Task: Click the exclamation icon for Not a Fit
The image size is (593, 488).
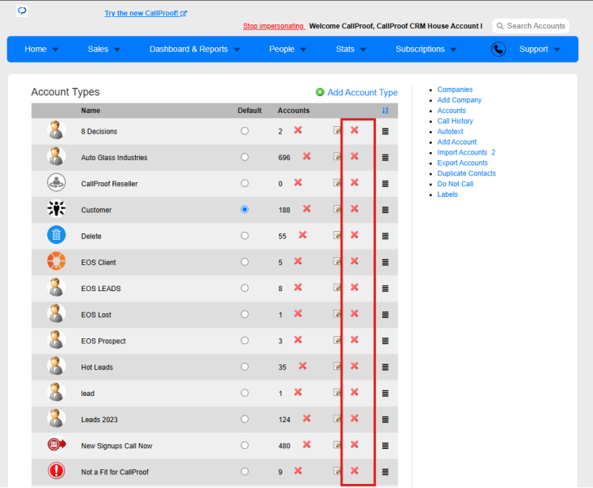Action: coord(56,471)
